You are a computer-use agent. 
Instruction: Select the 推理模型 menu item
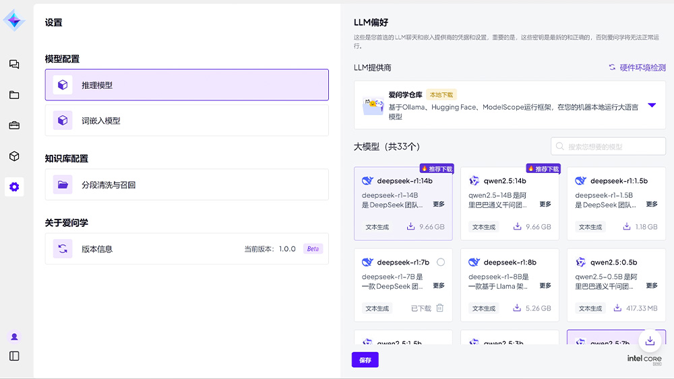click(187, 85)
